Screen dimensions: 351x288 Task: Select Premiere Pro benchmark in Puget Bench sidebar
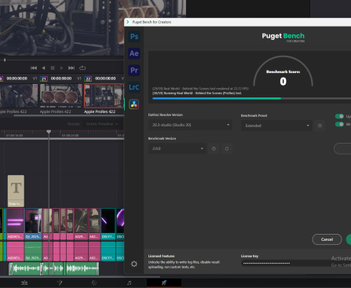(134, 70)
